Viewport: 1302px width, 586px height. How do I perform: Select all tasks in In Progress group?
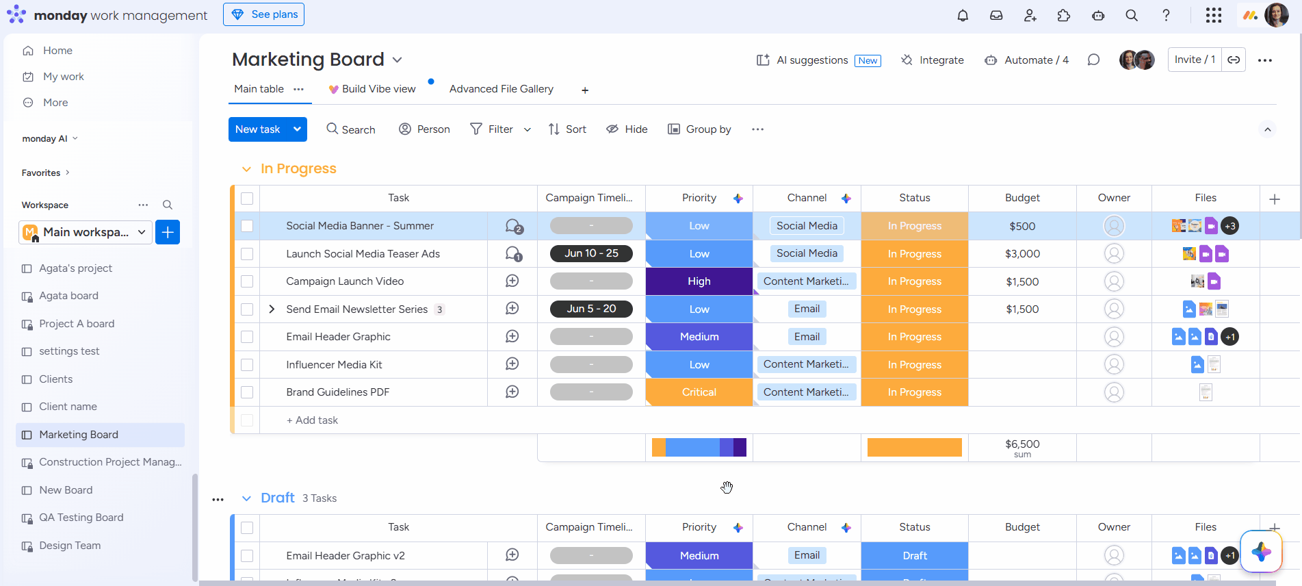pos(247,199)
